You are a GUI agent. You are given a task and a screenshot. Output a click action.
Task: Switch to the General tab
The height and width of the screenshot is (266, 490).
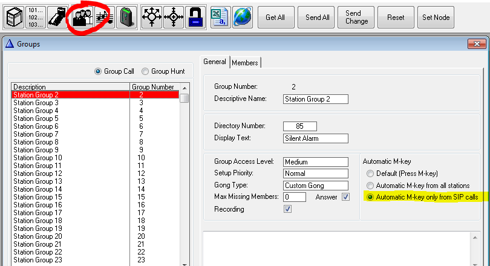[215, 62]
